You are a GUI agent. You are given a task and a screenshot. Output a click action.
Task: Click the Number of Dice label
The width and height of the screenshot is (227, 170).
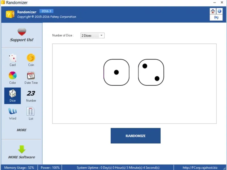63,35
